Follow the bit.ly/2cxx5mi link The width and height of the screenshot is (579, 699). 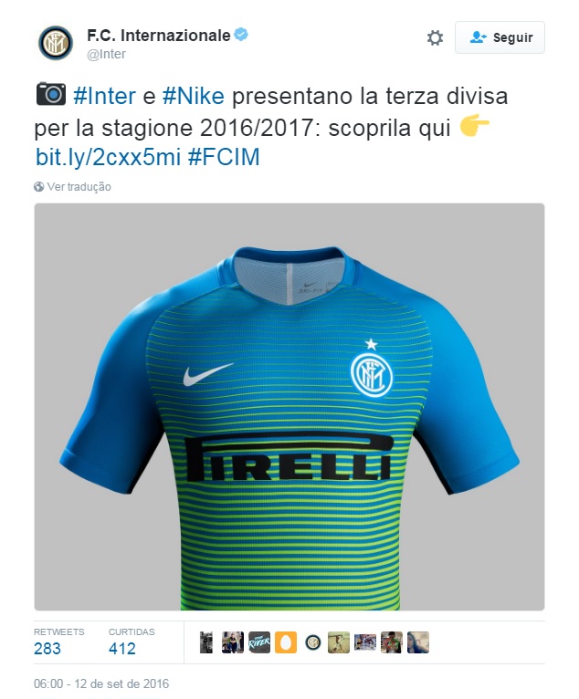click(108, 157)
